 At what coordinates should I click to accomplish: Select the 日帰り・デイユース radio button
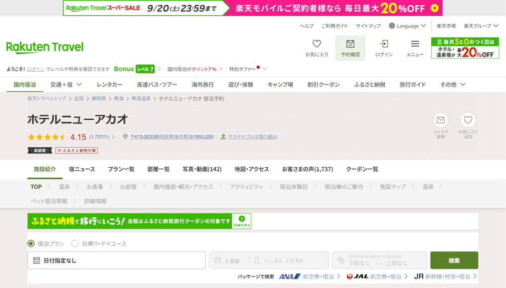75,244
